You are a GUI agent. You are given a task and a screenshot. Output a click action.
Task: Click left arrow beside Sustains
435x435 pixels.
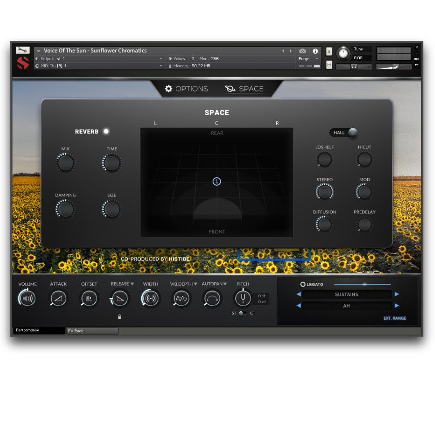299,294
